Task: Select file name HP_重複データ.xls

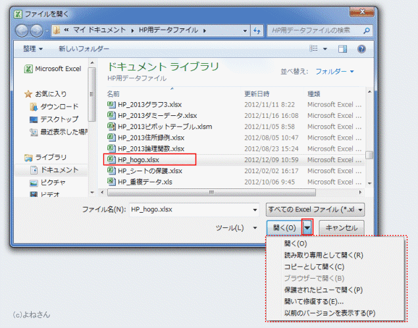Action: tap(145, 182)
